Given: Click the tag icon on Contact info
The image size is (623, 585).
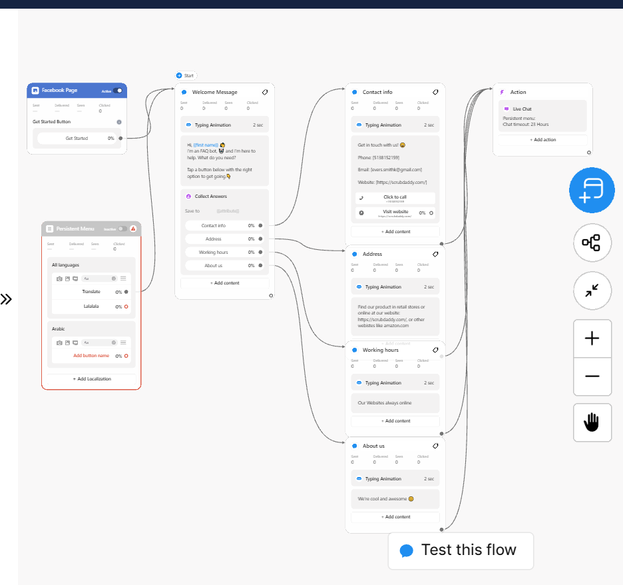Looking at the screenshot, I should (x=435, y=92).
